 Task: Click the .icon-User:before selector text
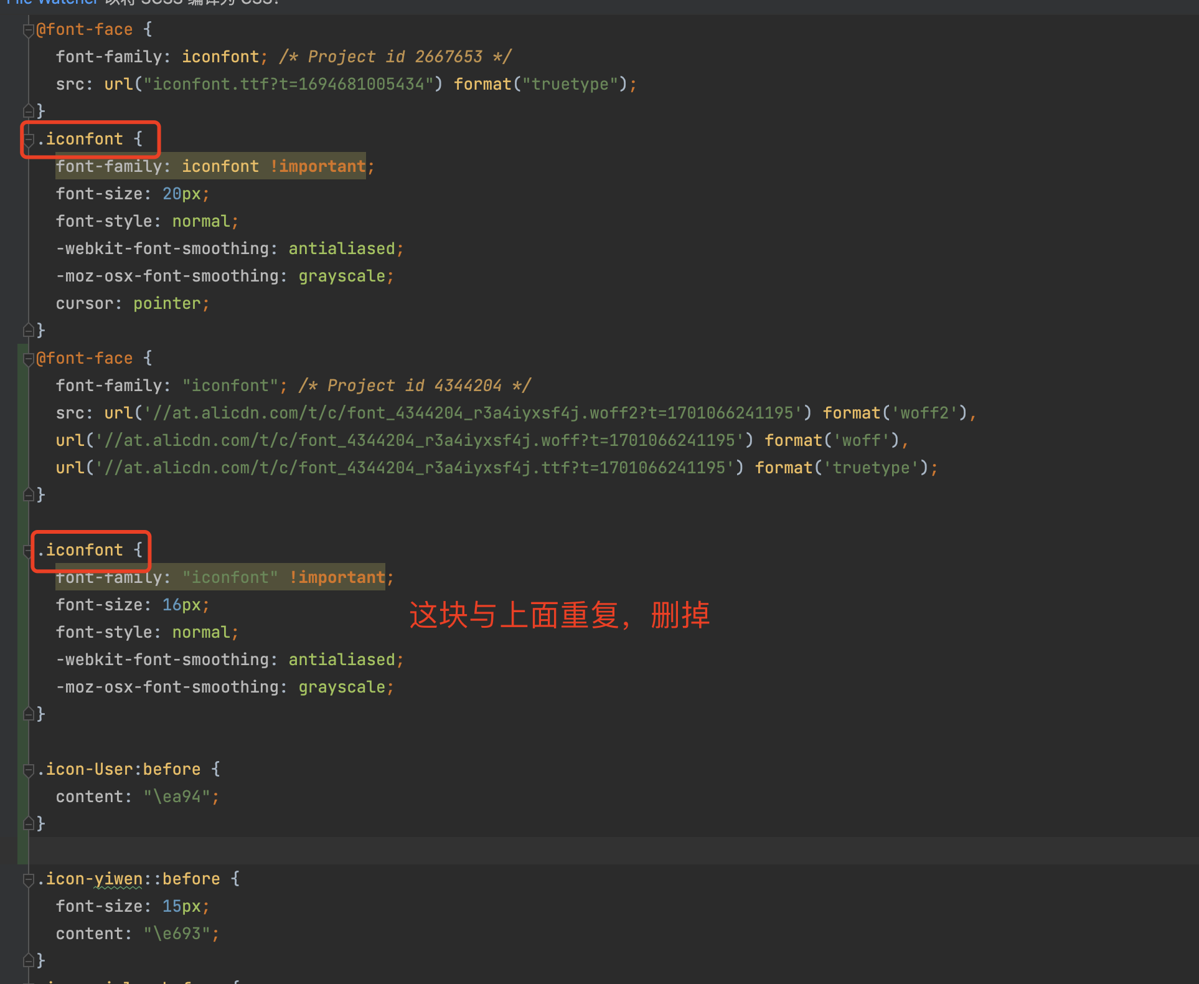(118, 769)
